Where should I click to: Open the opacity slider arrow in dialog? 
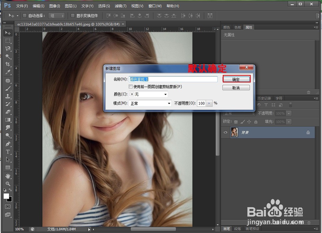point(209,103)
